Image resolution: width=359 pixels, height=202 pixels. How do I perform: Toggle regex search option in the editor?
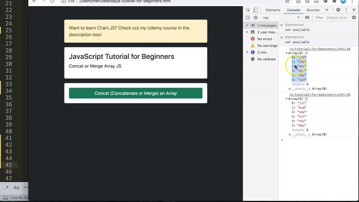point(6,187)
